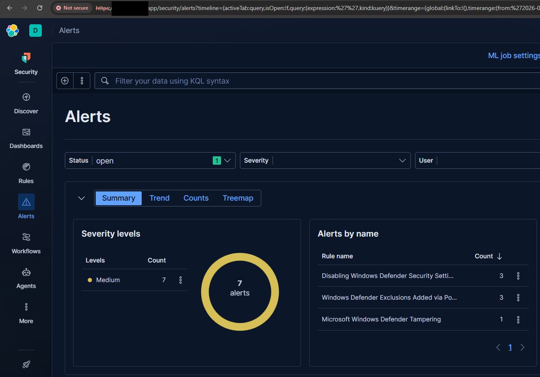Image resolution: width=540 pixels, height=377 pixels.
Task: Collapse the summary panel with the chevron
Action: pyautogui.click(x=81, y=198)
